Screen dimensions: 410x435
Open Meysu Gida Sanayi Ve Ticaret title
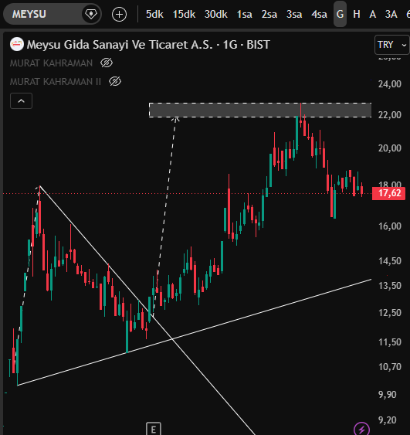pyautogui.click(x=148, y=45)
